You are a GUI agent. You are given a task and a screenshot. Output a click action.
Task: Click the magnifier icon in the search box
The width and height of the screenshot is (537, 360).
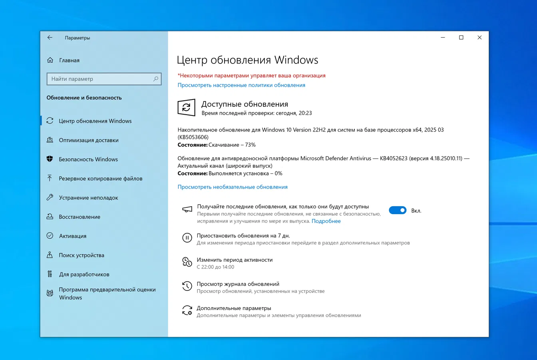(x=156, y=79)
